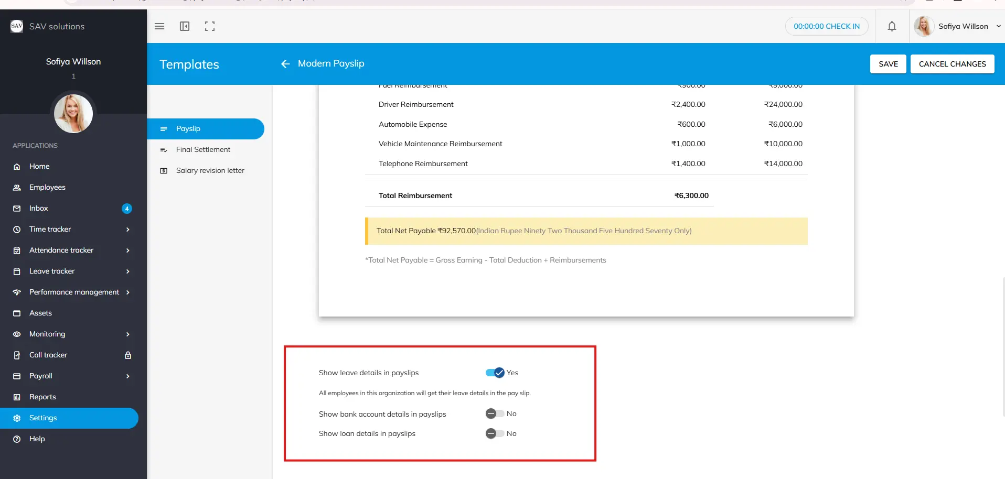Screen dimensions: 1005x479
Task: Click the back arrow beside Modern Payslip
Action: [285, 64]
